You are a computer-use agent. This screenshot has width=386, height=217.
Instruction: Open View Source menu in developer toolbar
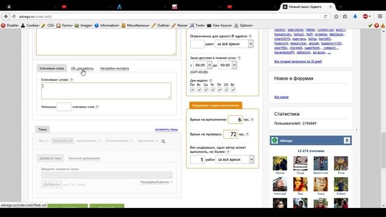[x=220, y=25]
